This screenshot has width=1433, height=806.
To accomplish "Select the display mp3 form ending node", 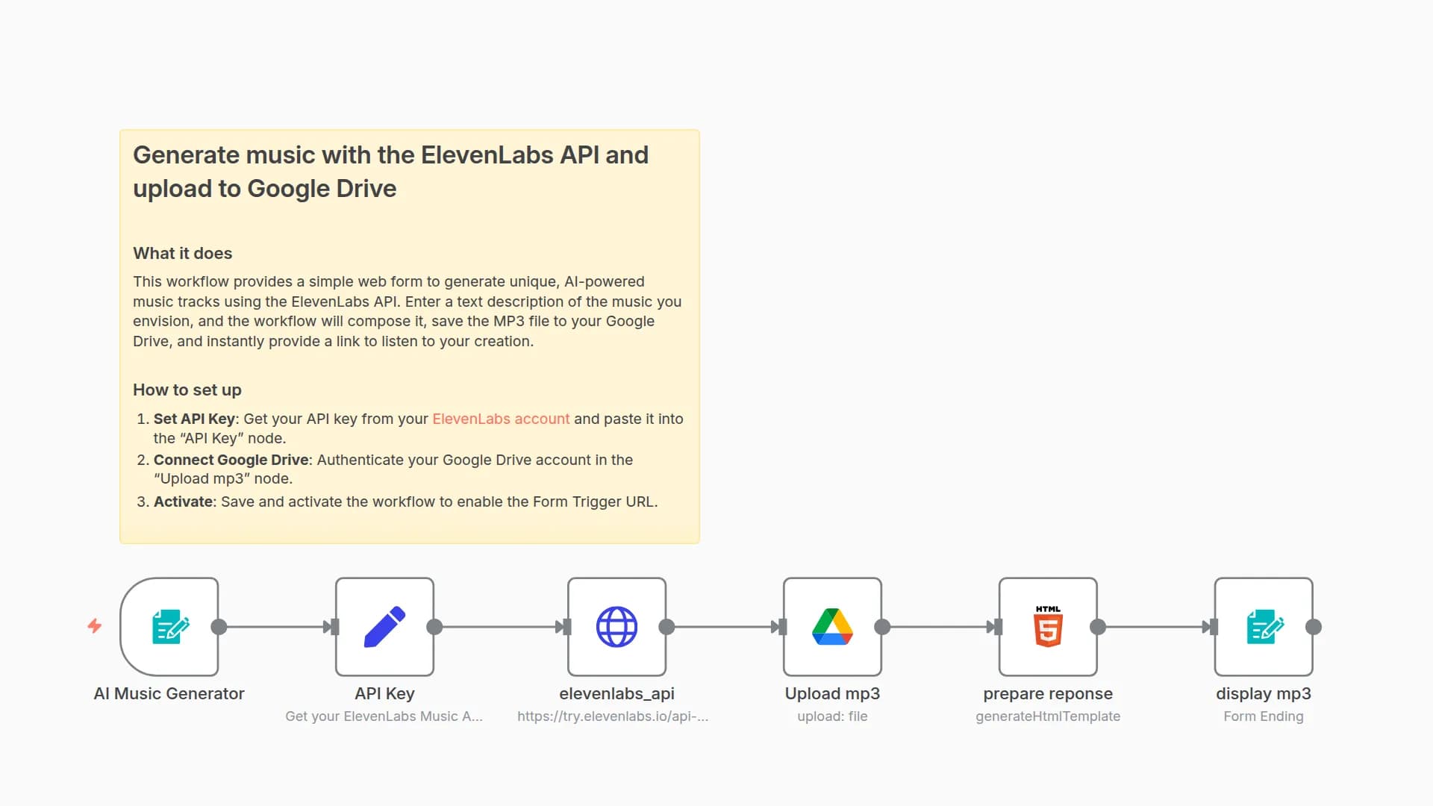I will (x=1264, y=627).
